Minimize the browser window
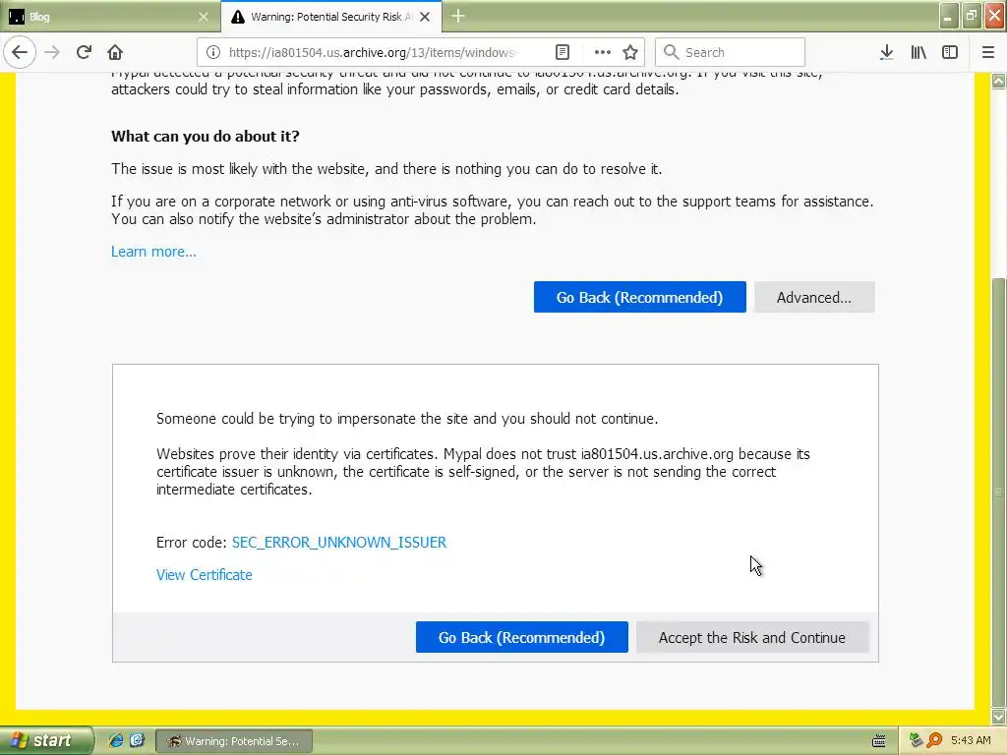This screenshot has height=755, width=1007. pos(949,16)
